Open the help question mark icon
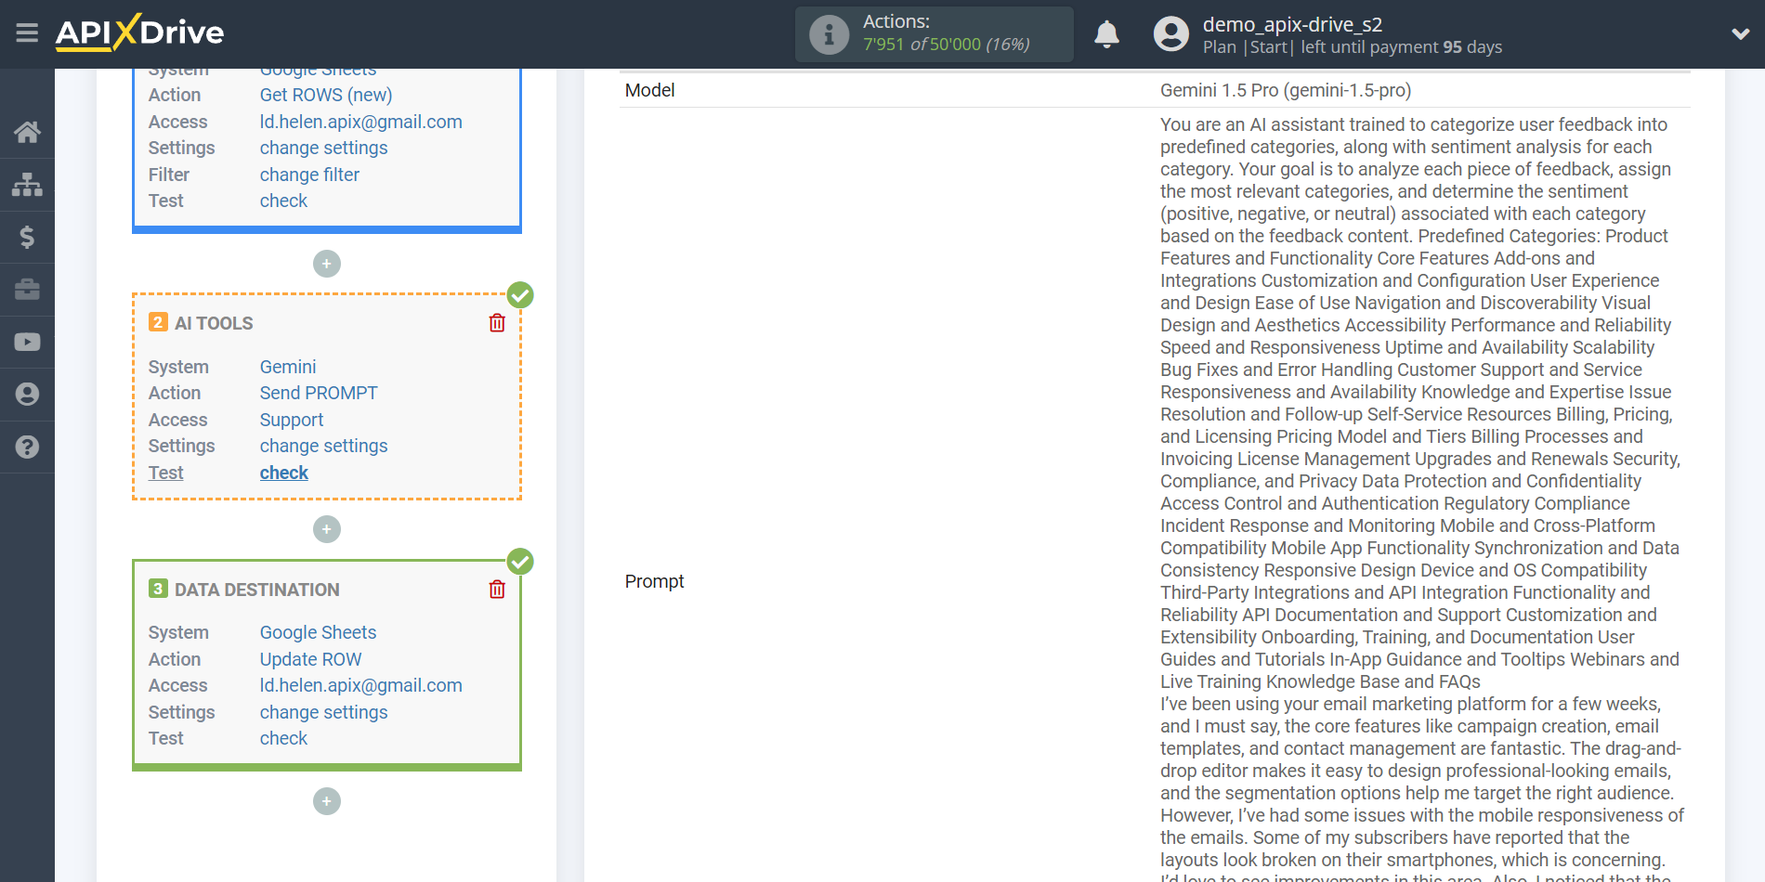This screenshot has width=1765, height=882. [x=27, y=447]
